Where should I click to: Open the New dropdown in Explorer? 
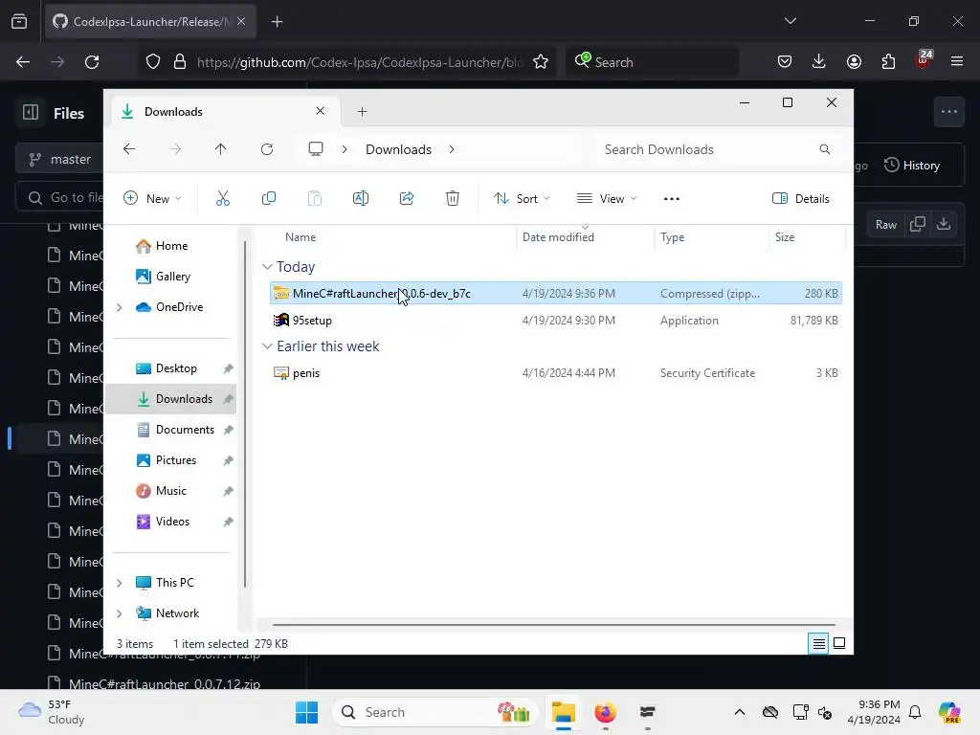coord(152,199)
